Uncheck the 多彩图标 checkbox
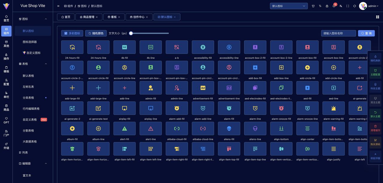 (x=66, y=33)
